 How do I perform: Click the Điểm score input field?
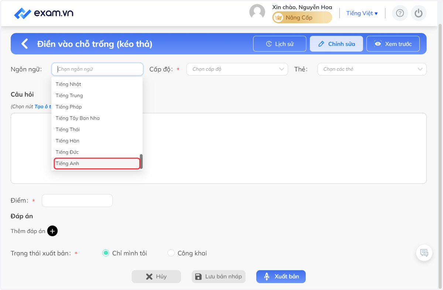[77, 201]
